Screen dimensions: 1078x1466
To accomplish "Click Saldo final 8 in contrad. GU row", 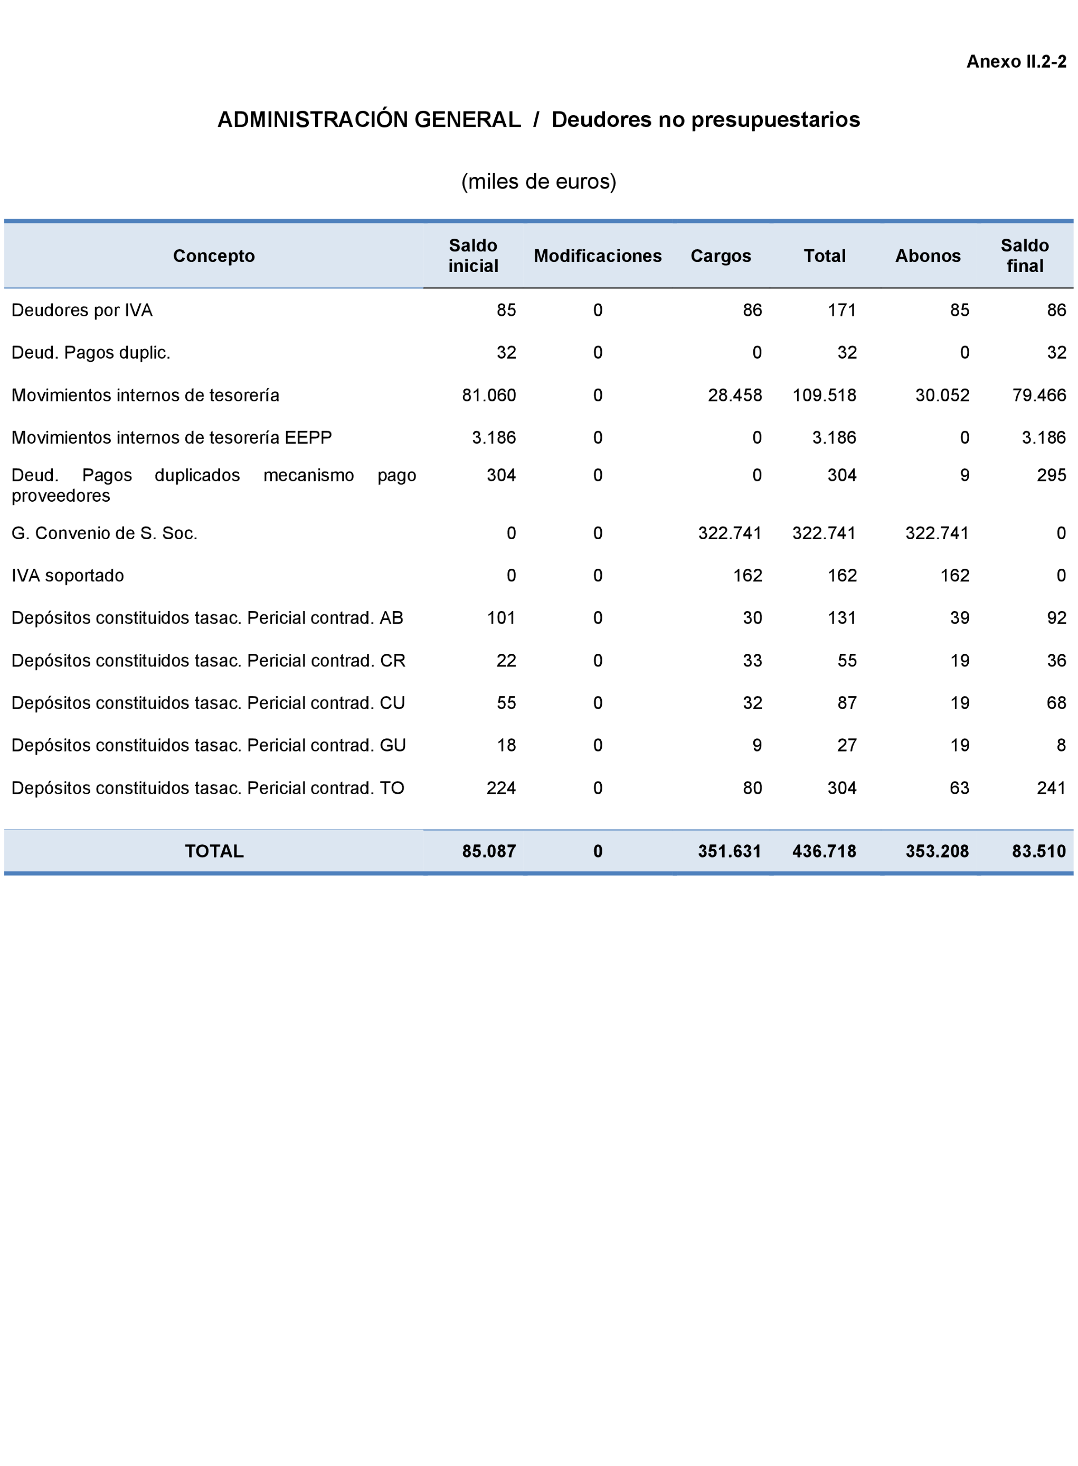I will [x=1062, y=745].
